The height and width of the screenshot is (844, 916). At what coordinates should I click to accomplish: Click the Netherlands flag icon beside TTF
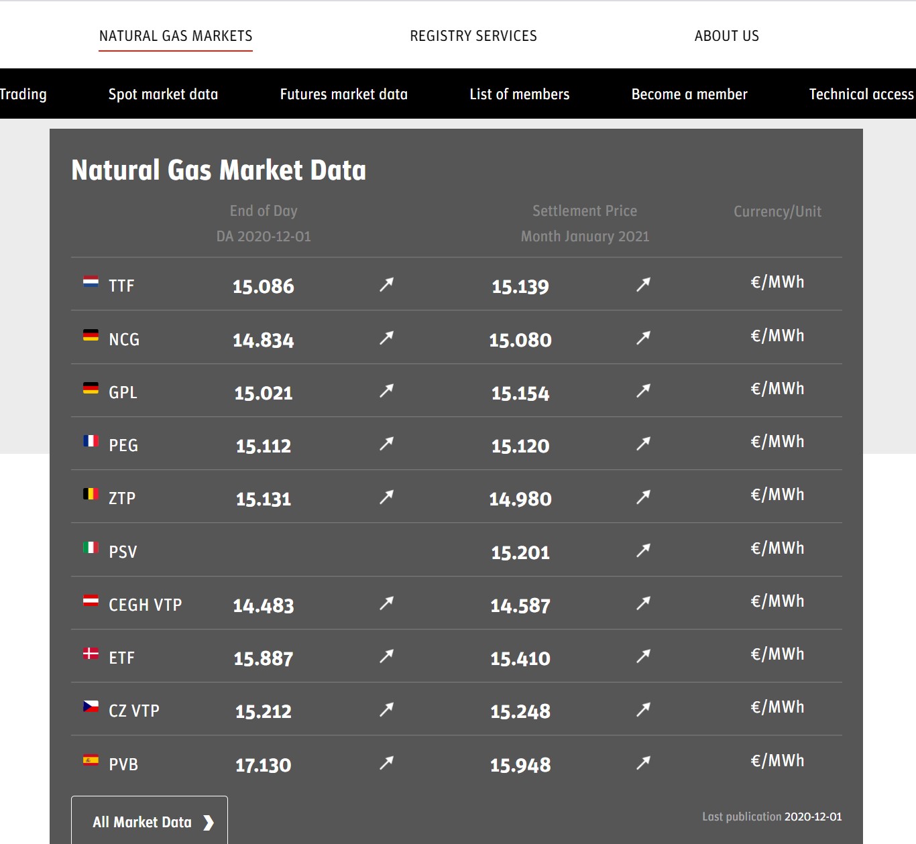tap(91, 282)
